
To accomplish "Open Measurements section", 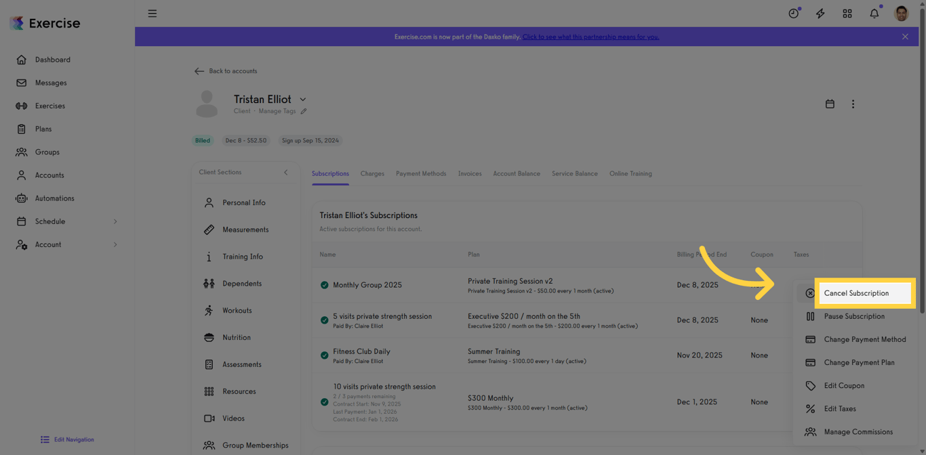I will pyautogui.click(x=245, y=230).
